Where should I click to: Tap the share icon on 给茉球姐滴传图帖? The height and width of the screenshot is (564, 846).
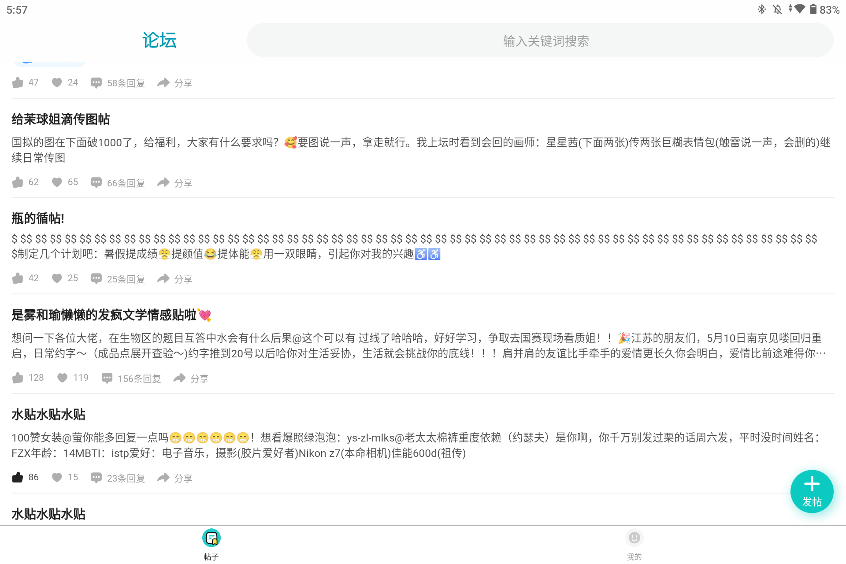pyautogui.click(x=163, y=182)
